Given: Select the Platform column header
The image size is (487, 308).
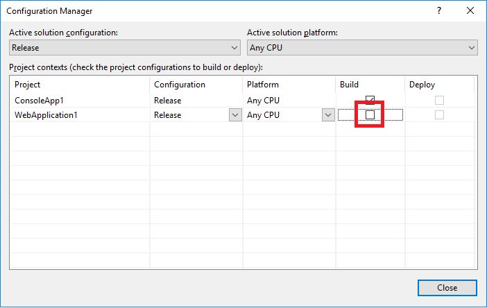Looking at the screenshot, I should (289, 85).
